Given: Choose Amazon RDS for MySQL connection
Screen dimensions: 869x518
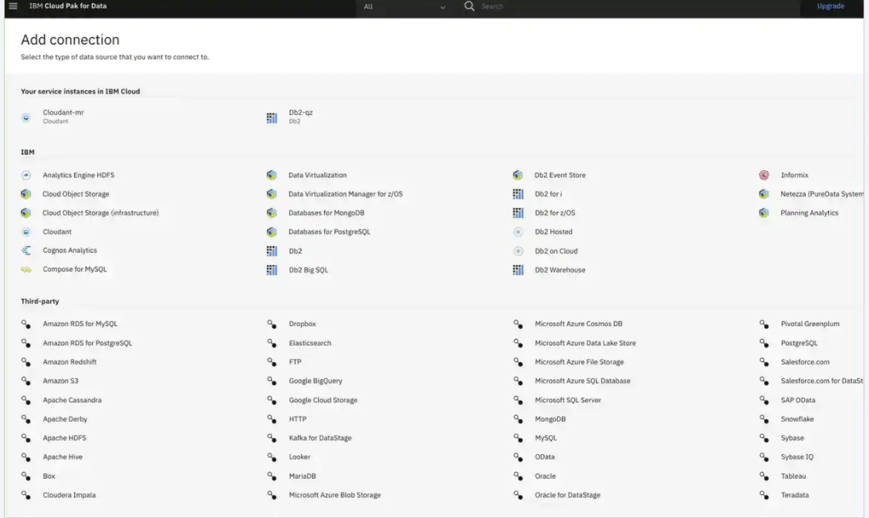Looking at the screenshot, I should 80,324.
